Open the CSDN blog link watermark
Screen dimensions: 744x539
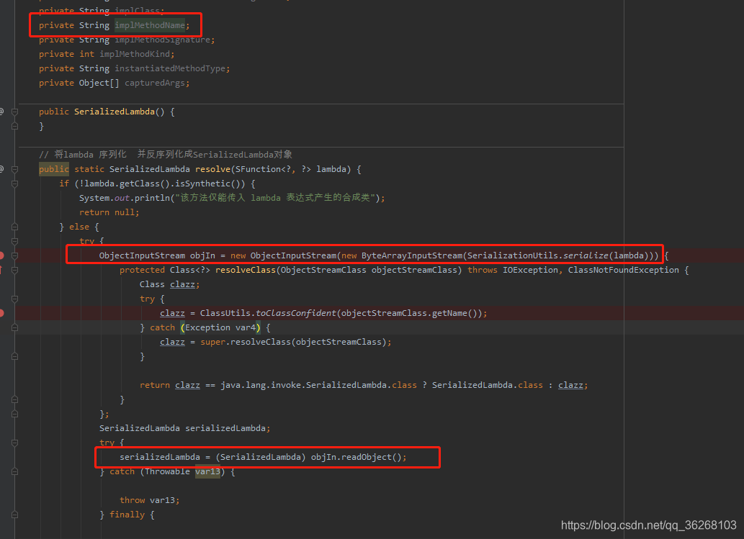[647, 525]
